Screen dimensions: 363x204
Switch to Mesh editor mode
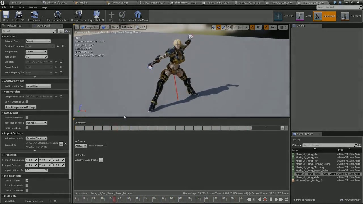coord(304,16)
